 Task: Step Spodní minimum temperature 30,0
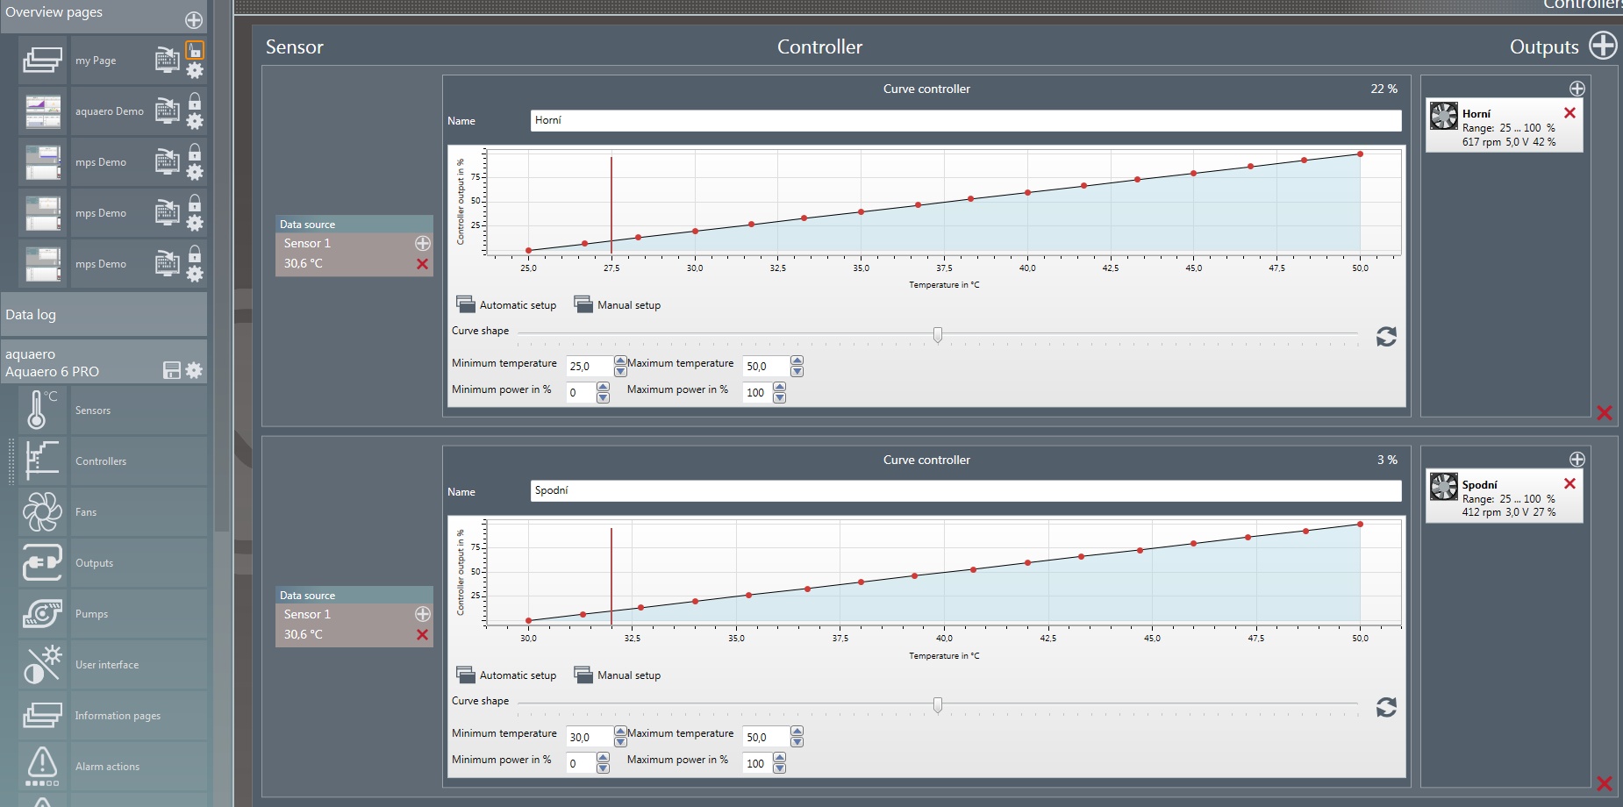(620, 737)
